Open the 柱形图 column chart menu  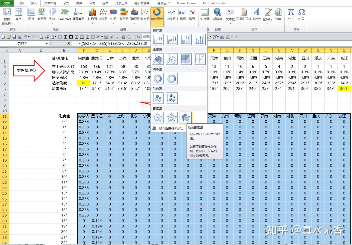(92, 16)
